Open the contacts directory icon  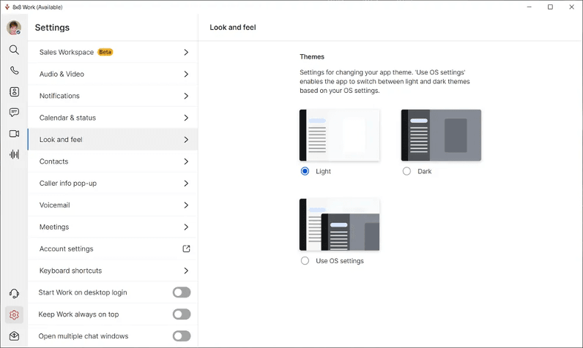[x=14, y=92]
